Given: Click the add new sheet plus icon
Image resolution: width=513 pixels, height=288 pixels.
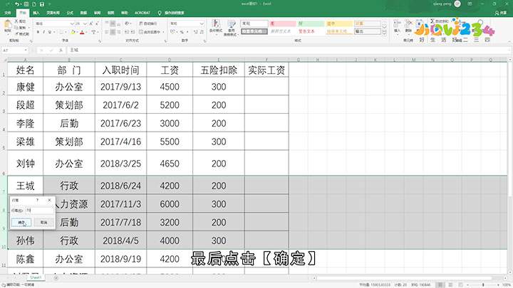Looking at the screenshot, I should 56,278.
